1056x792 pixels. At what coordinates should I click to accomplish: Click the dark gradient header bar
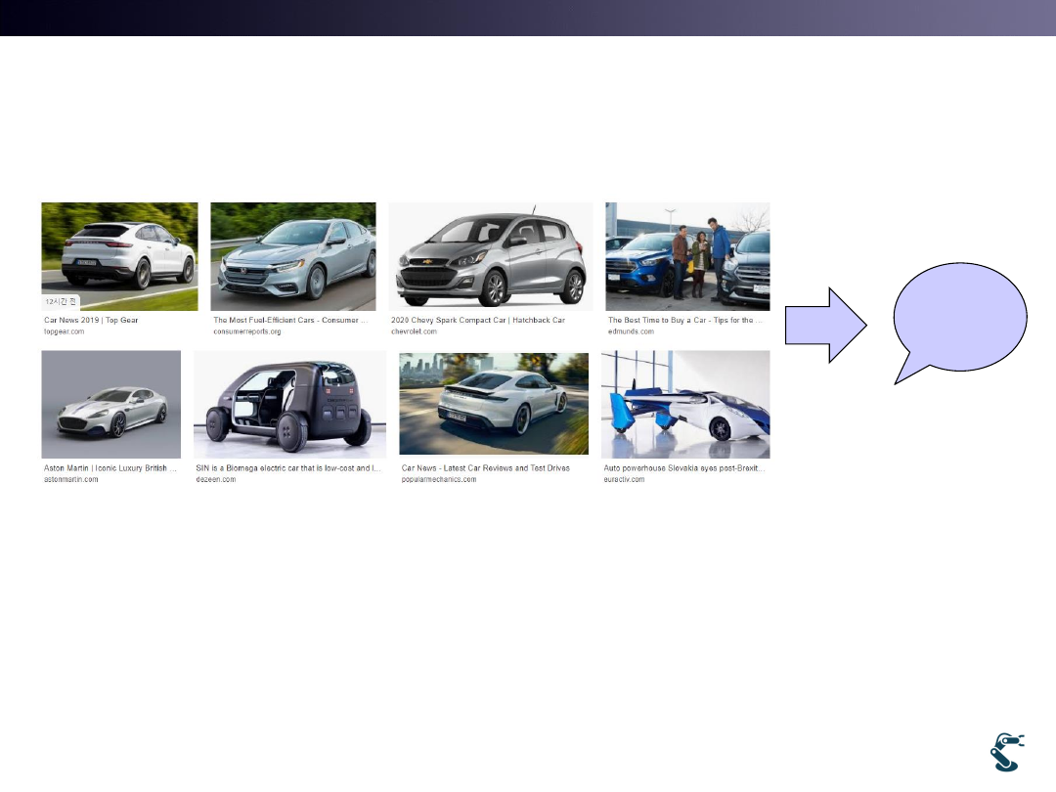tap(528, 18)
